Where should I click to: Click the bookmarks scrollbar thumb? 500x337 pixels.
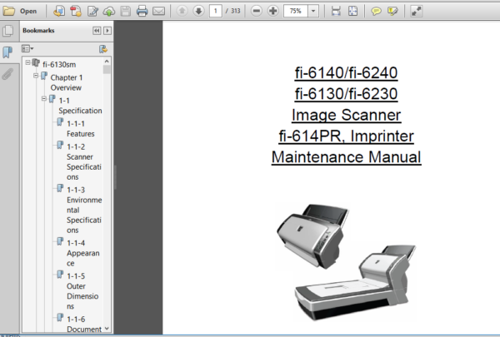click(107, 69)
